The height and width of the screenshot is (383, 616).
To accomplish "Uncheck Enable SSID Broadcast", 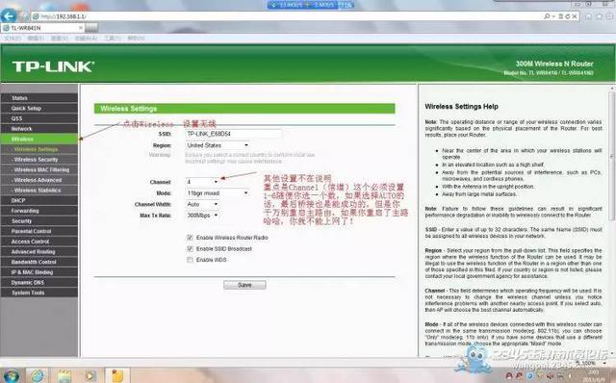I will tap(191, 248).
